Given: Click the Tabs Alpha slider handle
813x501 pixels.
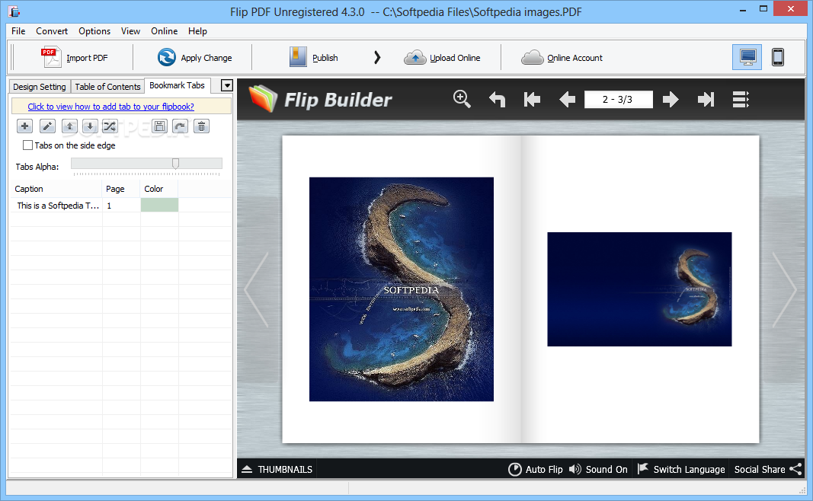Looking at the screenshot, I should pos(176,164).
